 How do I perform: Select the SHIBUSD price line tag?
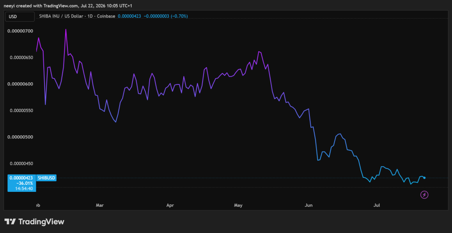click(x=46, y=178)
